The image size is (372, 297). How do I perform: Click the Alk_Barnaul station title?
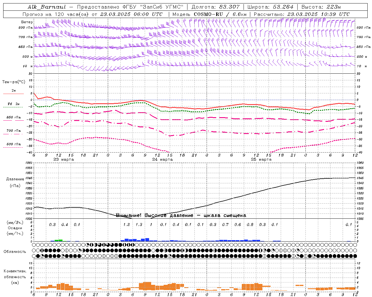click(46, 7)
